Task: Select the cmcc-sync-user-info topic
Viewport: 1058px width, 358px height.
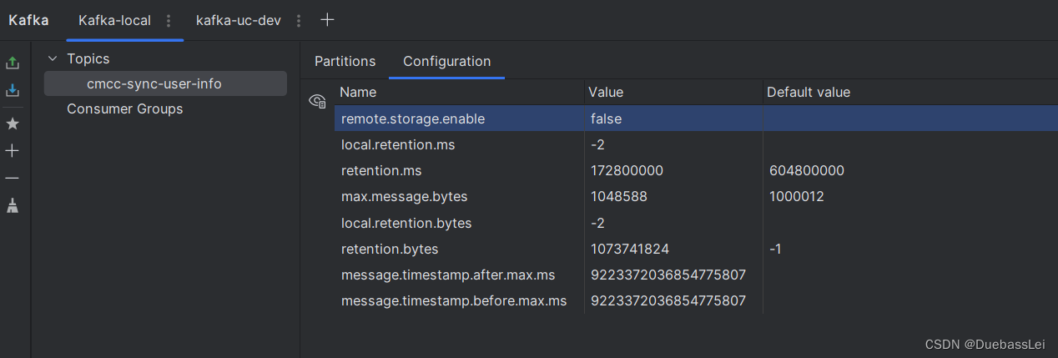Action: click(x=154, y=83)
